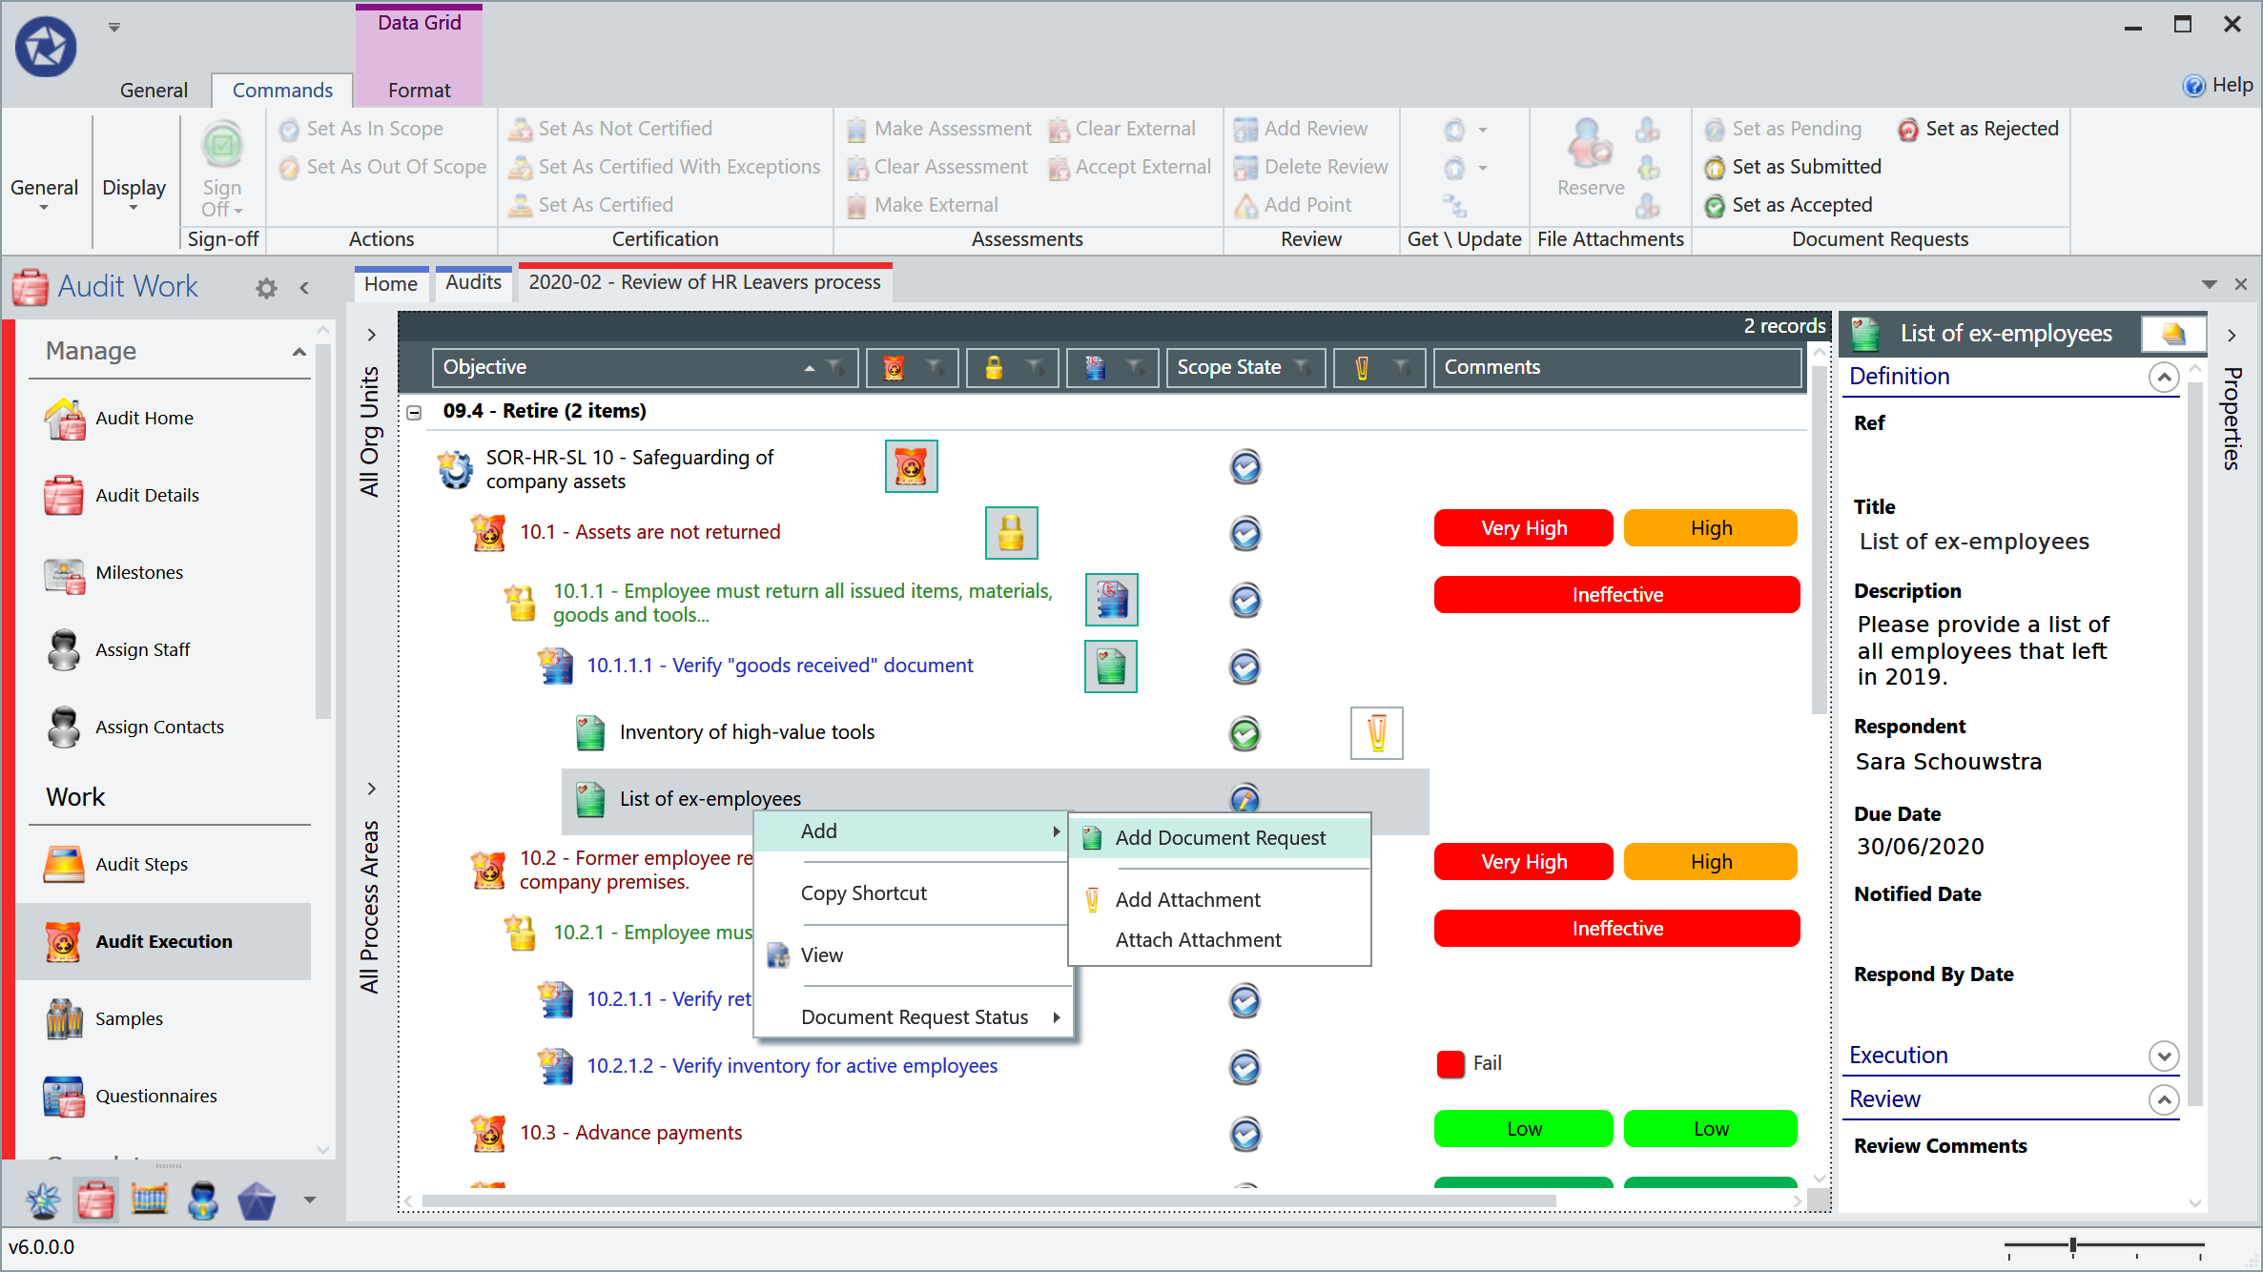This screenshot has width=2263, height=1272.
Task: Adjust the zoom slider in the status bar
Action: pyautogui.click(x=2071, y=1246)
